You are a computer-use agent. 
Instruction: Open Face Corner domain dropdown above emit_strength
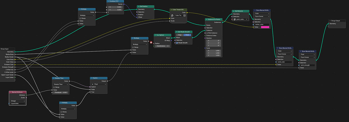click(308, 57)
